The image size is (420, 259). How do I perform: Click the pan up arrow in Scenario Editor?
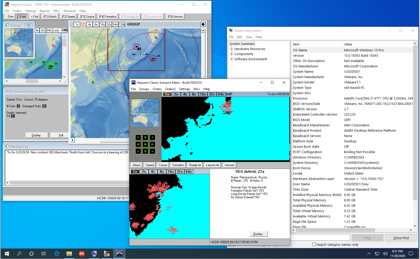pyautogui.click(x=145, y=137)
